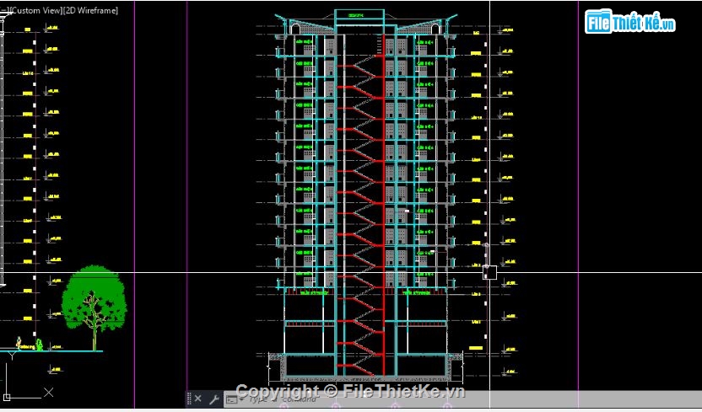Open the [Custom View] viewport menu
This screenshot has width=702, height=412.
35,10
